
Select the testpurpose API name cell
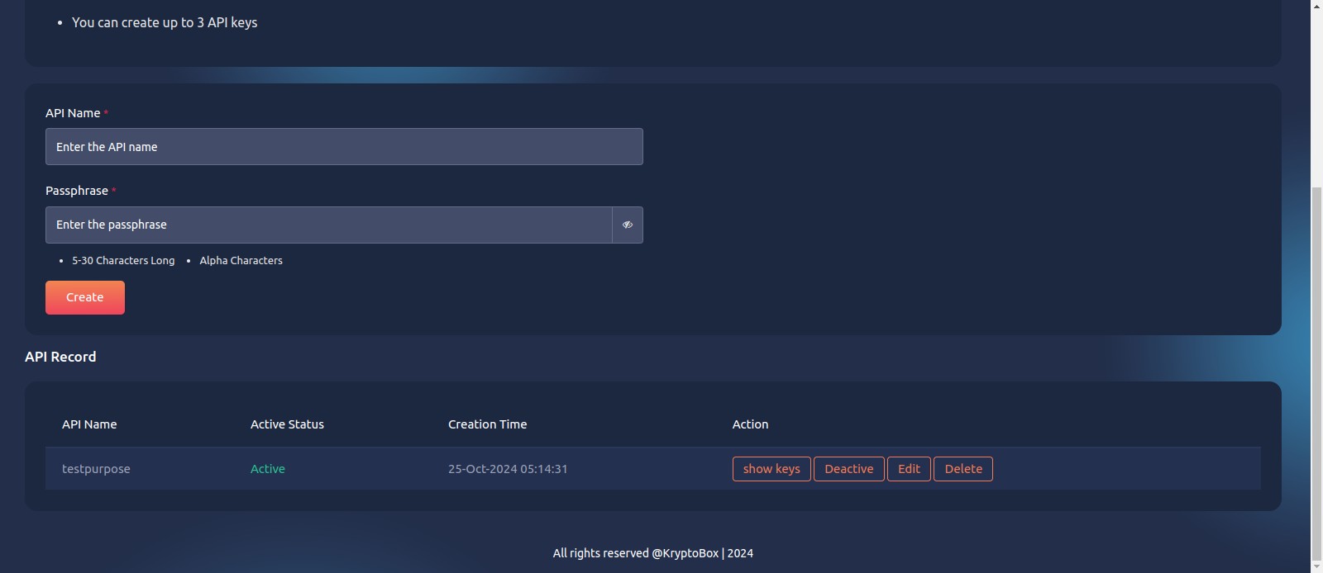click(96, 469)
